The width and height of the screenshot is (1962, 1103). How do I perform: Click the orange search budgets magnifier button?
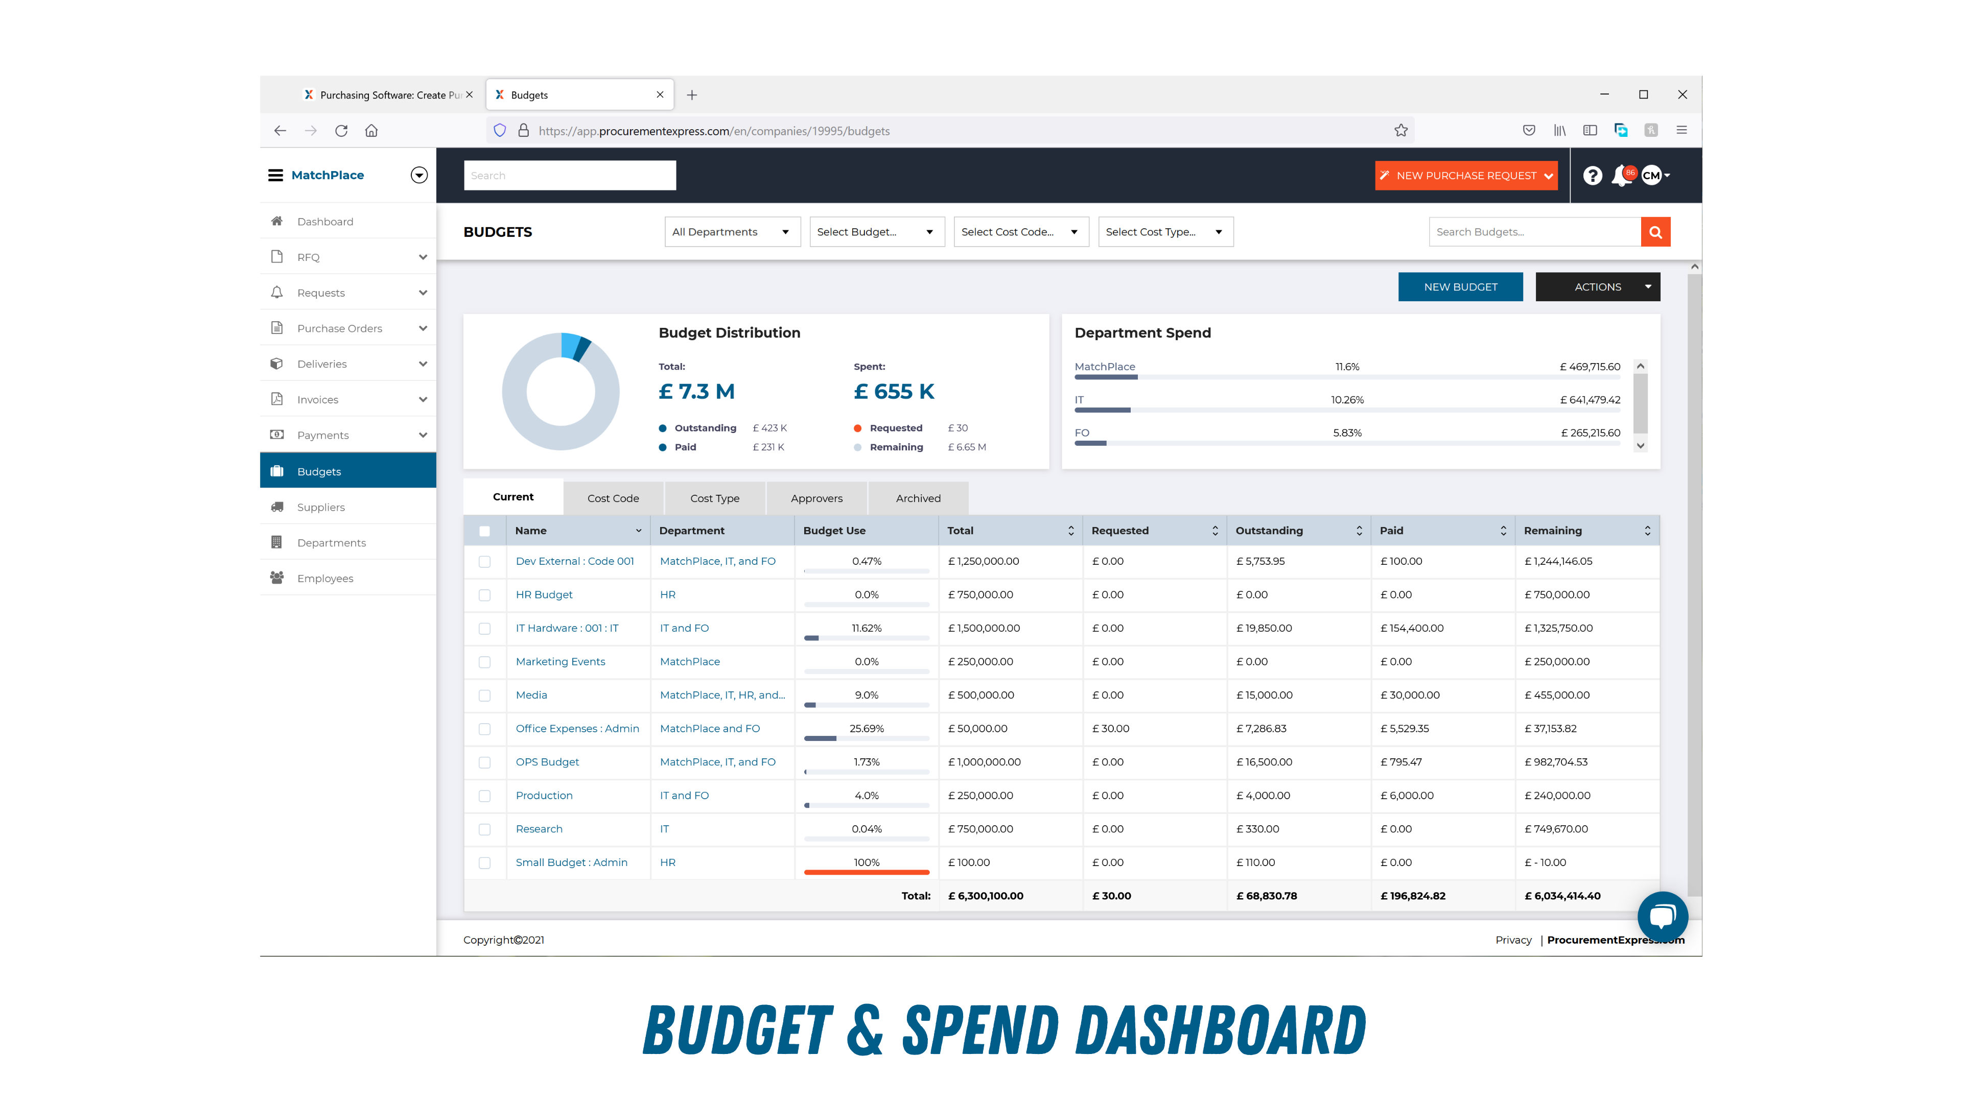(1655, 232)
